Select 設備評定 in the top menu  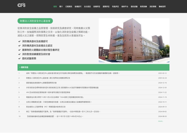point(97,6)
